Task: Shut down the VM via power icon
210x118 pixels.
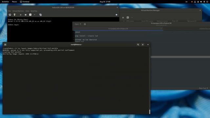Action: 30,15
